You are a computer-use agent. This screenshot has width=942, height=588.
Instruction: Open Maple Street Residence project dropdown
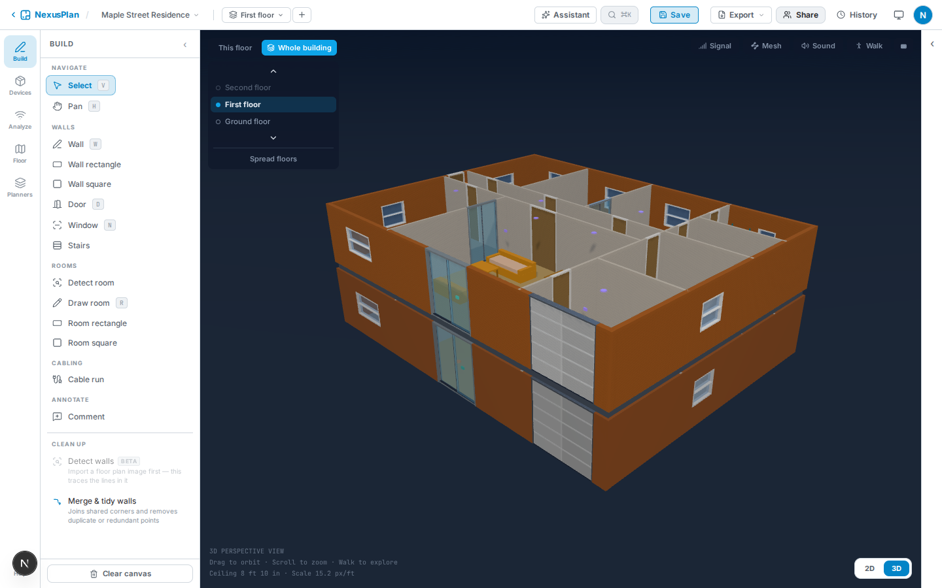click(x=150, y=15)
